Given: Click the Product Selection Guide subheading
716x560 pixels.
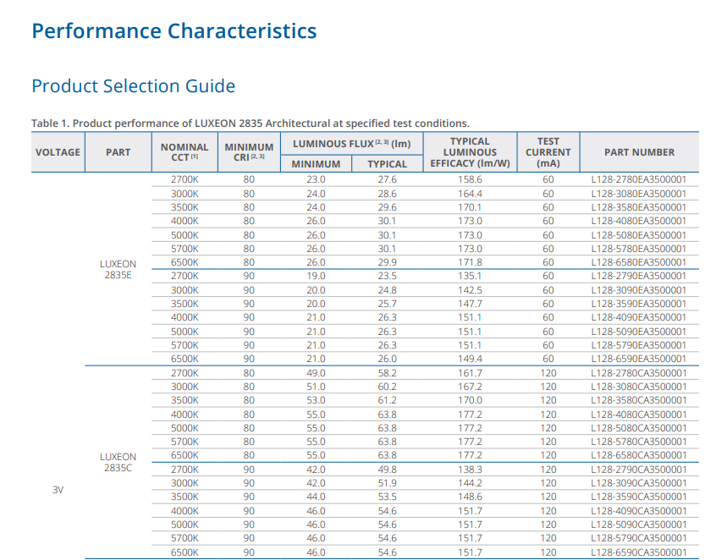Looking at the screenshot, I should (x=133, y=86).
